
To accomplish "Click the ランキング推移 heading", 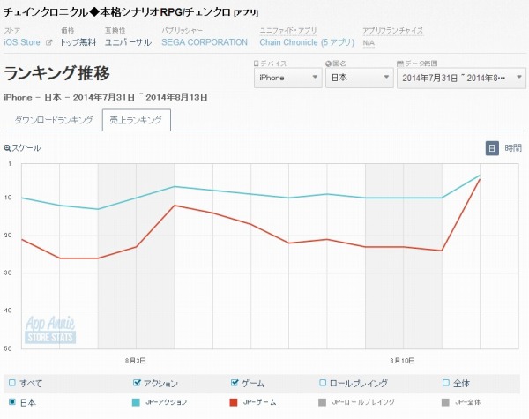I will pyautogui.click(x=57, y=73).
